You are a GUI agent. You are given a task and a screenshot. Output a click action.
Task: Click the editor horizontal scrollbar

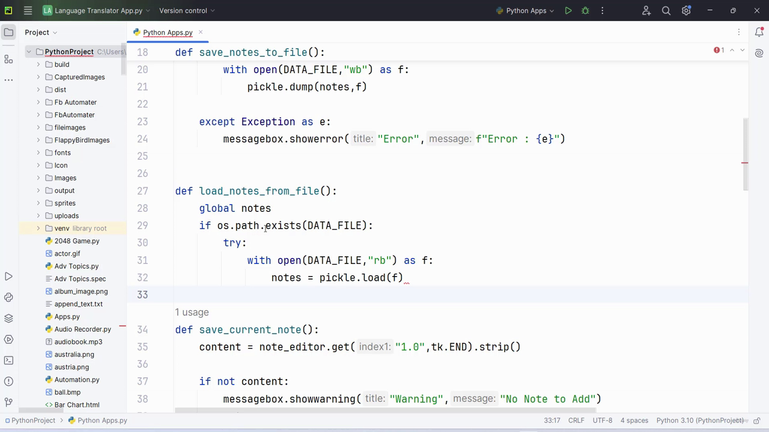pyautogui.click(x=385, y=412)
